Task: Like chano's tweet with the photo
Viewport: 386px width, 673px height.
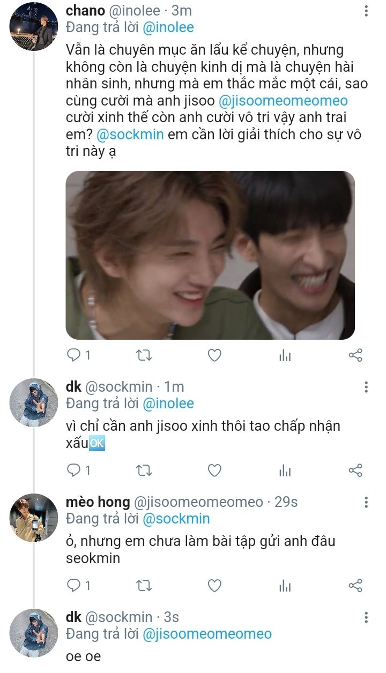Action: click(x=214, y=355)
